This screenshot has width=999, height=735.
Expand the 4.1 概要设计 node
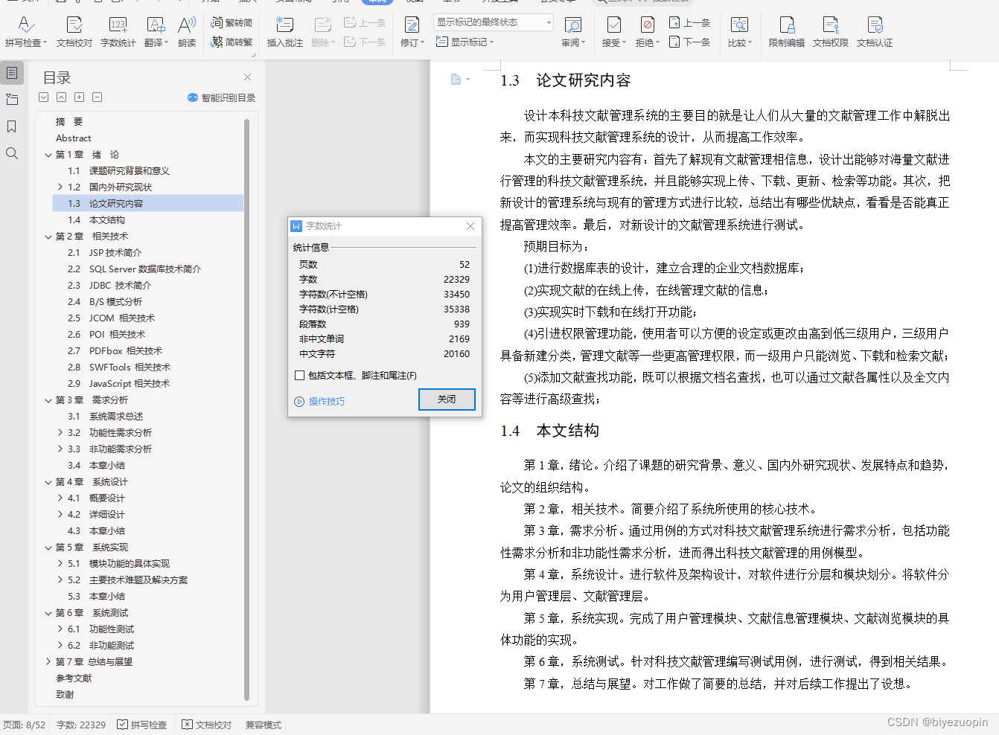[60, 498]
